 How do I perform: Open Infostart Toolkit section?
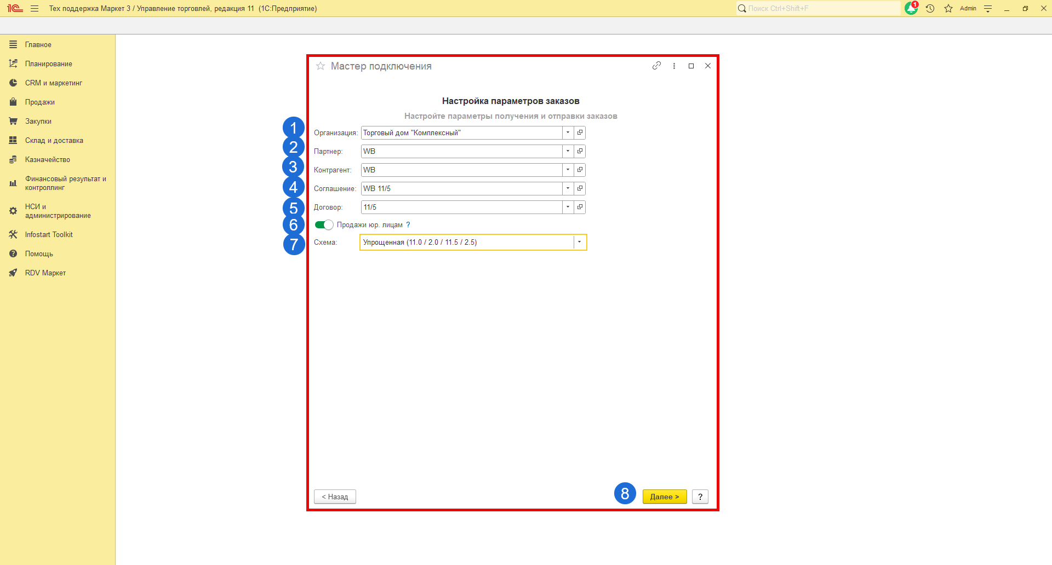tap(58, 234)
